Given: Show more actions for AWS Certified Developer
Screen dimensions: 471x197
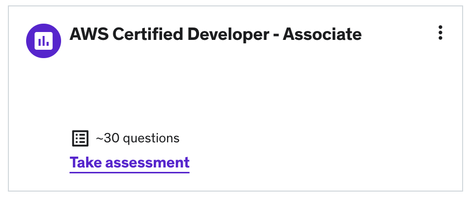Looking at the screenshot, I should [x=440, y=33].
